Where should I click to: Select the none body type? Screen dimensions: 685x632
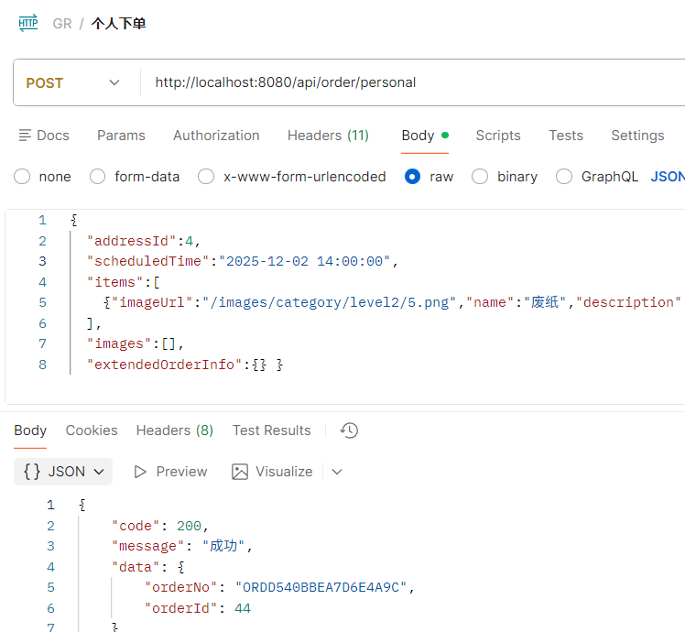point(22,177)
